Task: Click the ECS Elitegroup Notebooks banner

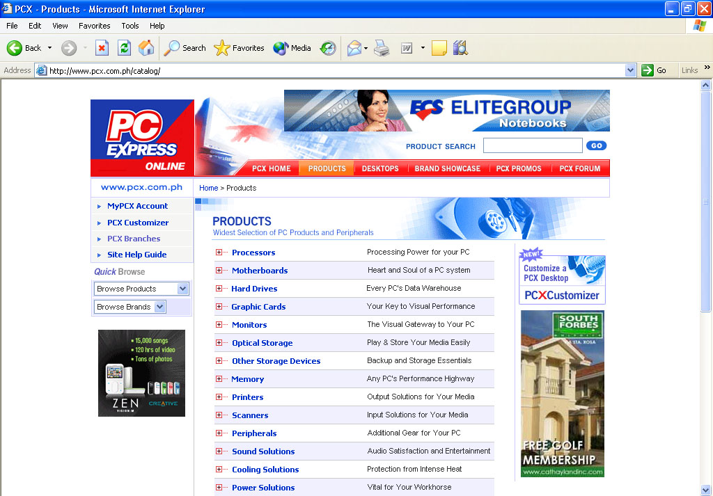Action: click(x=447, y=111)
